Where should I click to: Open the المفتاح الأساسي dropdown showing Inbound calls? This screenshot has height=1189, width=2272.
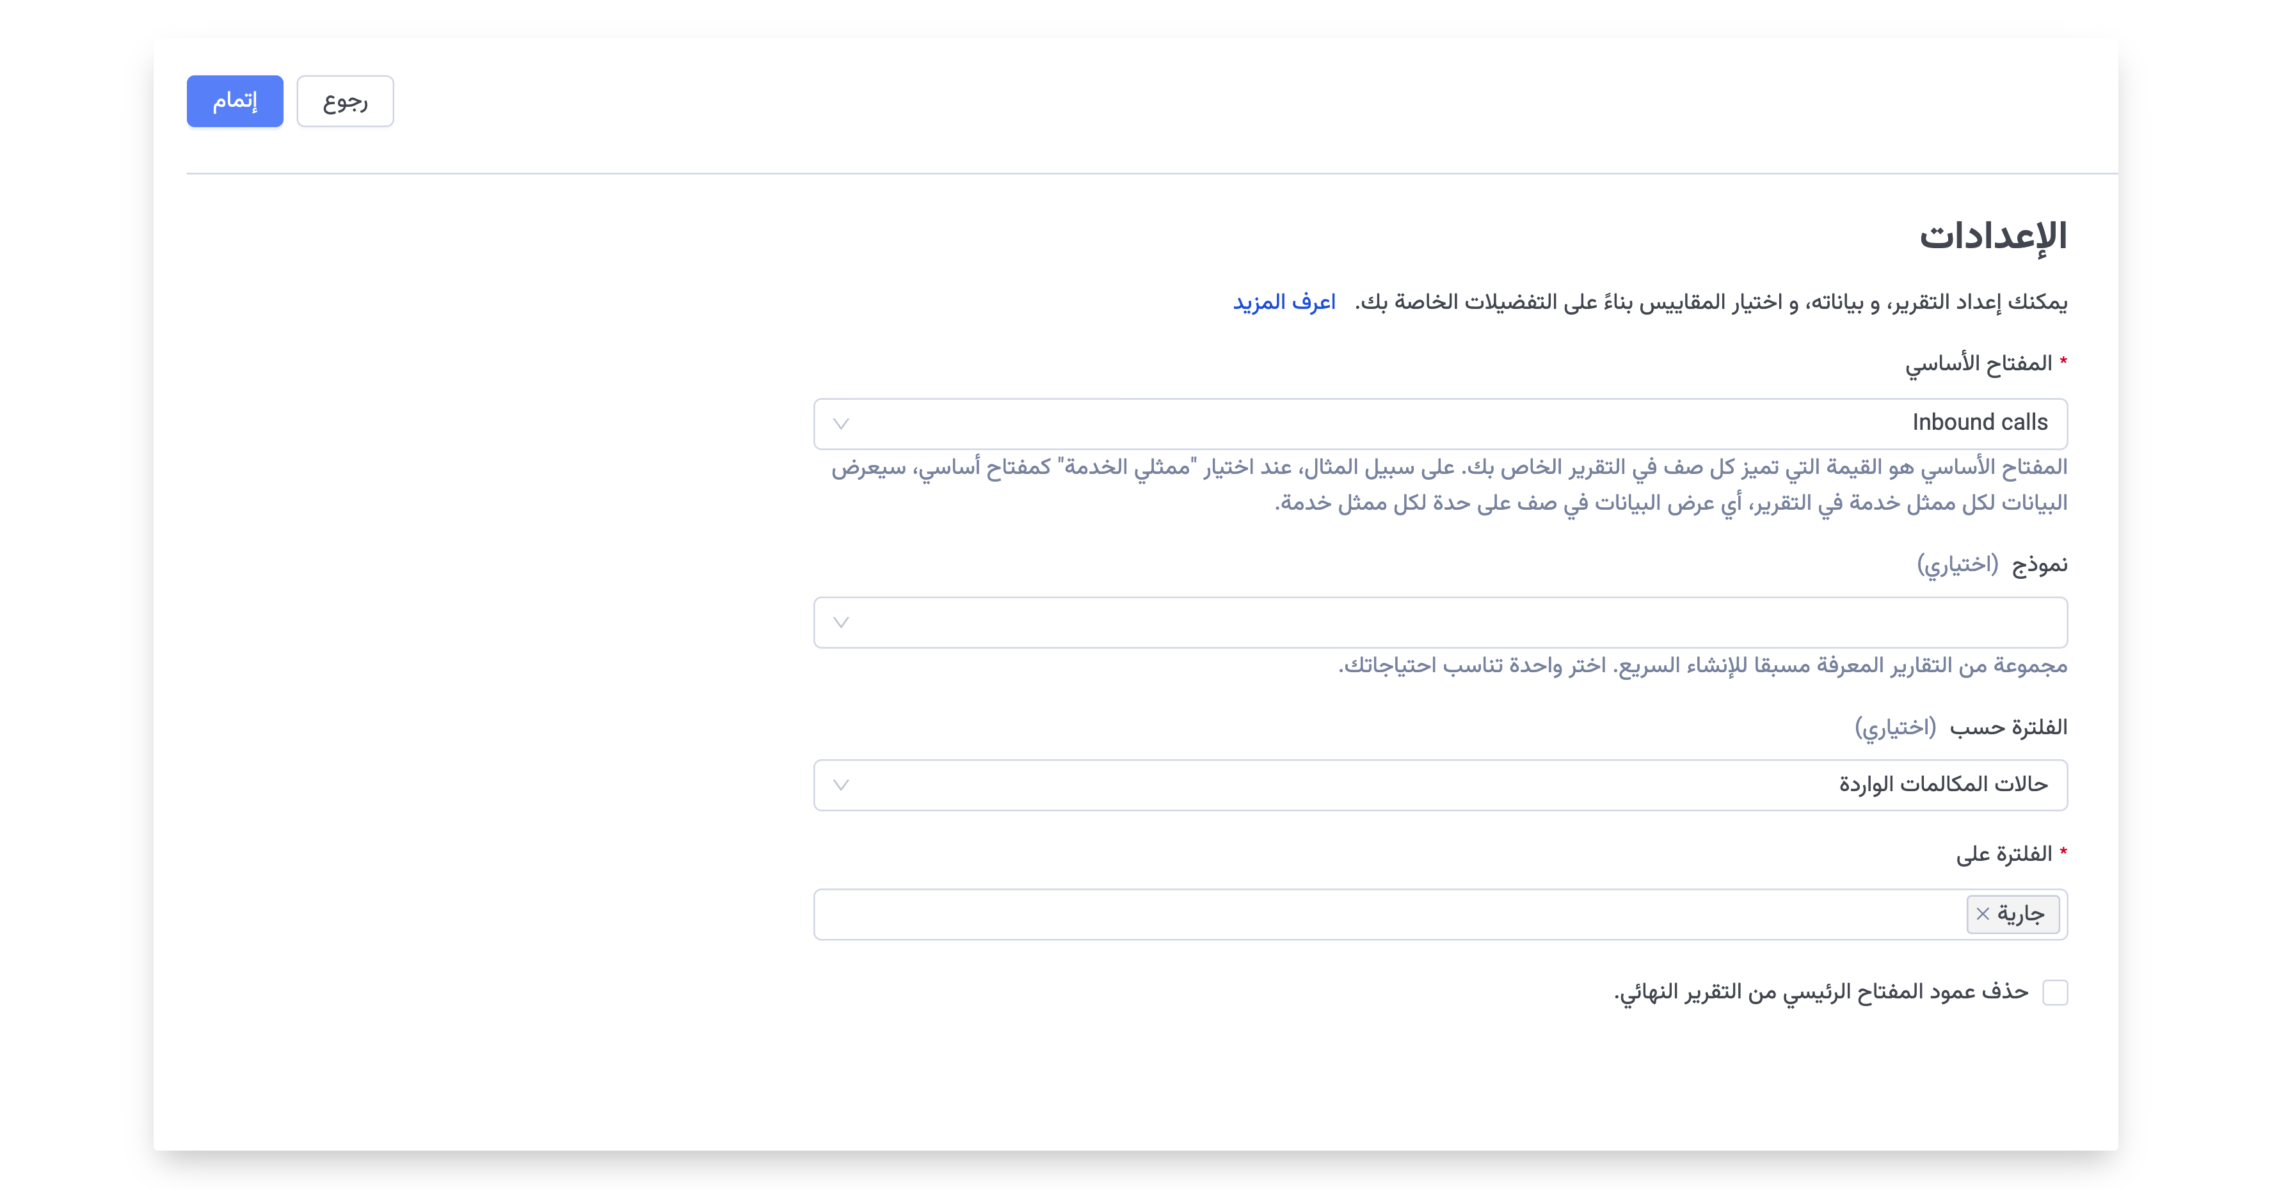pos(1440,424)
